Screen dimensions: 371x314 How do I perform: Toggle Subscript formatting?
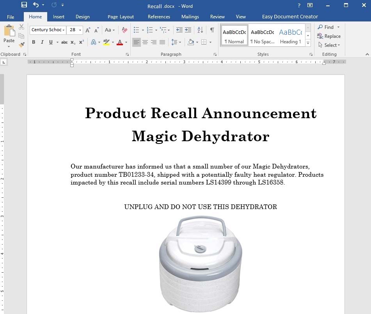(73, 43)
